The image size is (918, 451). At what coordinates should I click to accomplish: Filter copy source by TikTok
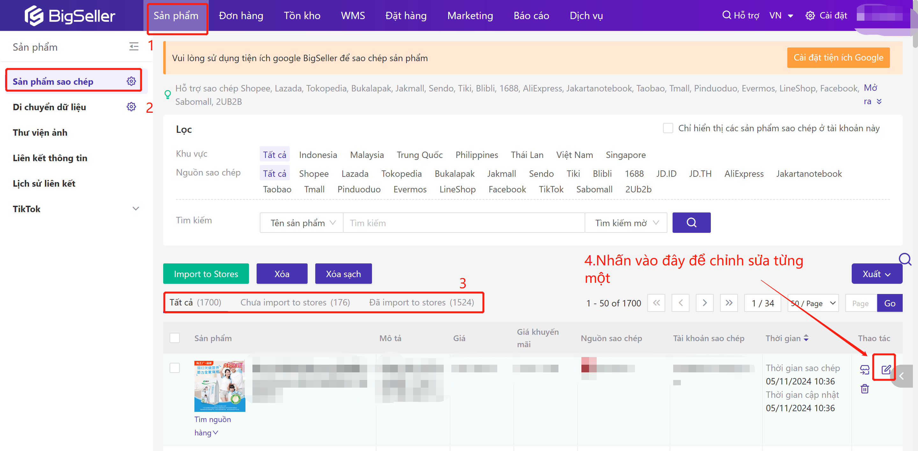tap(551, 190)
